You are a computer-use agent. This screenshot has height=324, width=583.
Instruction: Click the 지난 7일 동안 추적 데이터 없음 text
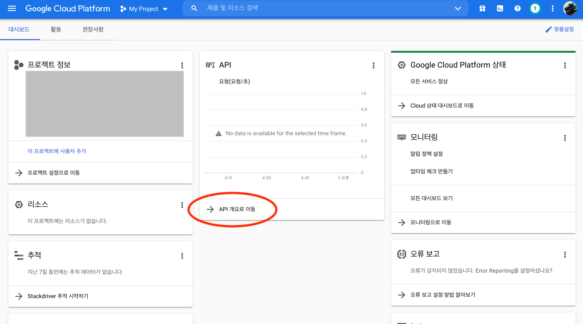[76, 272]
